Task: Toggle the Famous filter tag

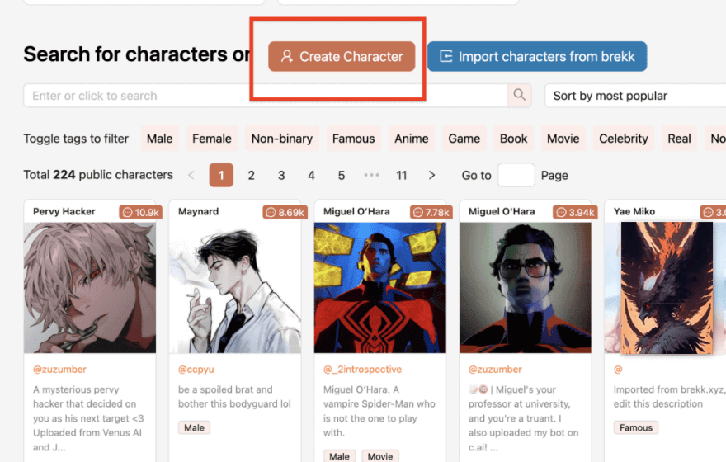Action: click(x=354, y=139)
